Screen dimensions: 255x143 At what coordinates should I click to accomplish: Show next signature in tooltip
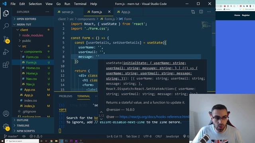[x=101, y=119]
